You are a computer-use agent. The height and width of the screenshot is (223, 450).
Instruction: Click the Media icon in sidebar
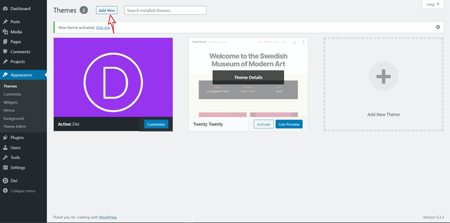coord(5,32)
